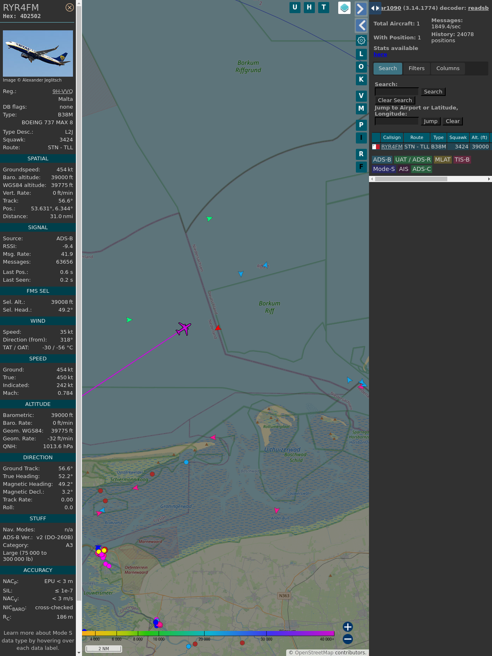Open the settings gear on the map
This screenshot has height=656, width=492.
pyautogui.click(x=361, y=40)
